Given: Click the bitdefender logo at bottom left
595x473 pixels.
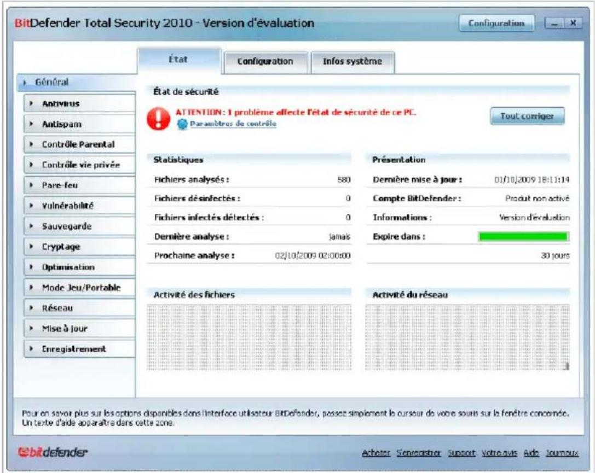Looking at the screenshot, I should 53,452.
